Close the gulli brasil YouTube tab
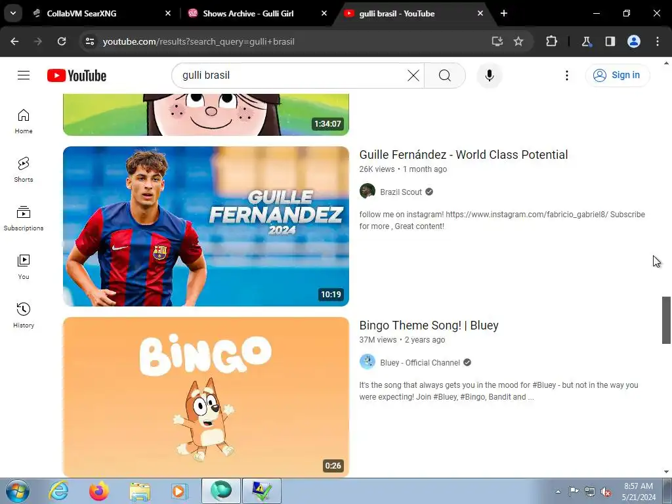Screen dimensions: 672x504 tap(480, 13)
